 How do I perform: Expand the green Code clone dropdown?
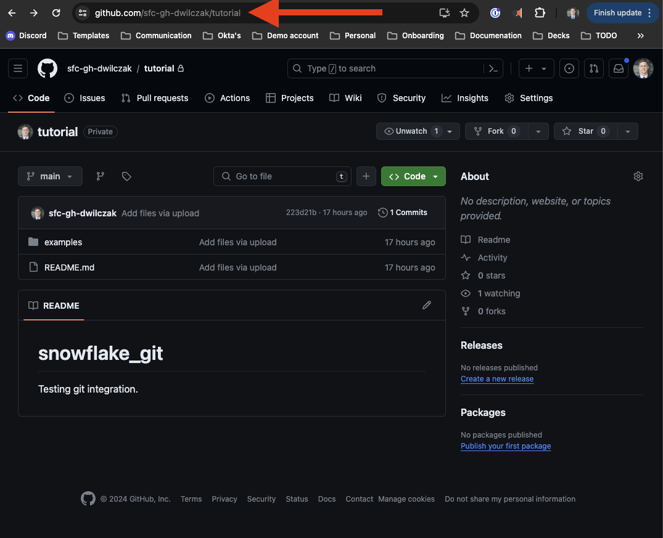[414, 176]
